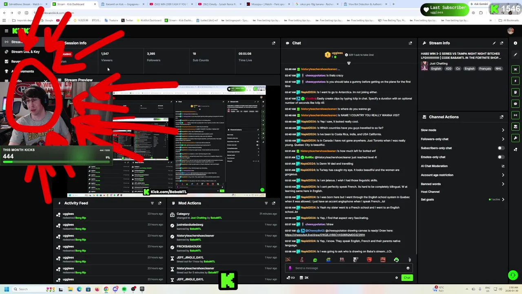Pop out the Channel Actions panel

(x=502, y=117)
